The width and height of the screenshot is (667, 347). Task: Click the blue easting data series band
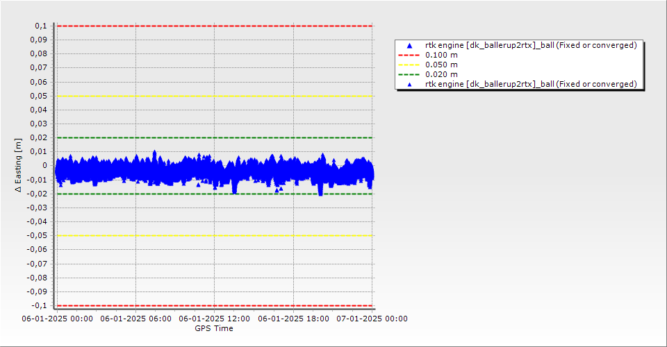[x=215, y=172]
